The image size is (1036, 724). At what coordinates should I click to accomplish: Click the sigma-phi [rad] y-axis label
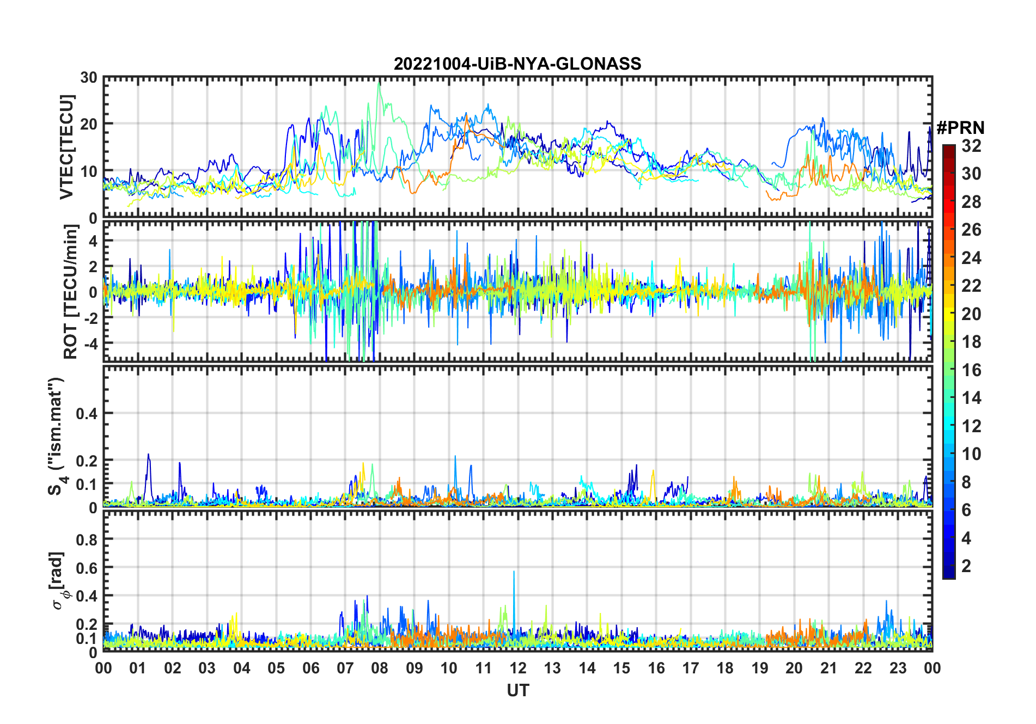pos(59,581)
